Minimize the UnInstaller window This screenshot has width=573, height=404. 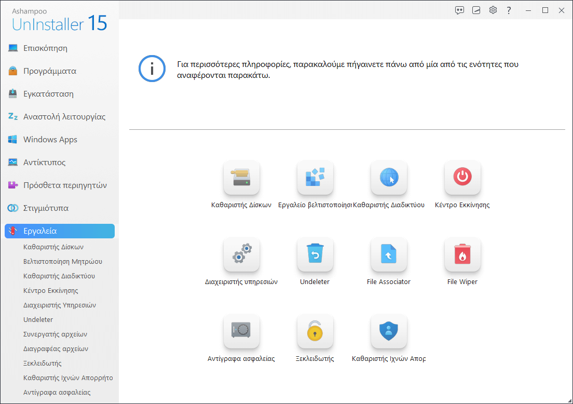point(528,10)
